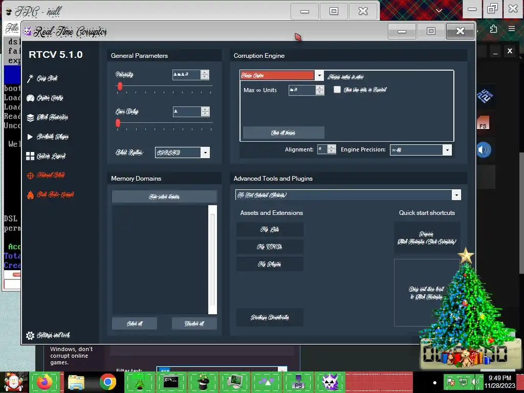The image size is (524, 393).
Task: Open the PS computer taskbar icon
Action: click(298, 382)
